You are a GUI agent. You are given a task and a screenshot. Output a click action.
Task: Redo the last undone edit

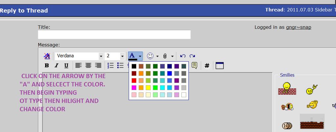[192, 56]
